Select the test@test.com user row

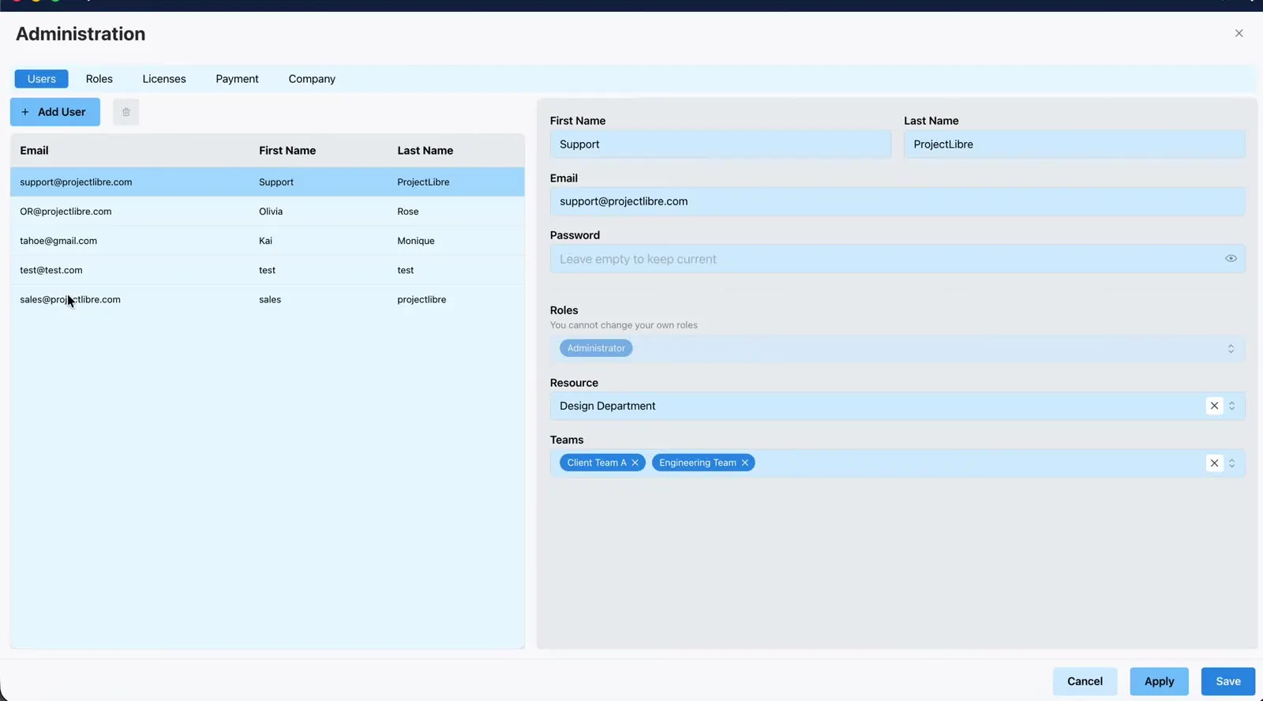pyautogui.click(x=268, y=270)
